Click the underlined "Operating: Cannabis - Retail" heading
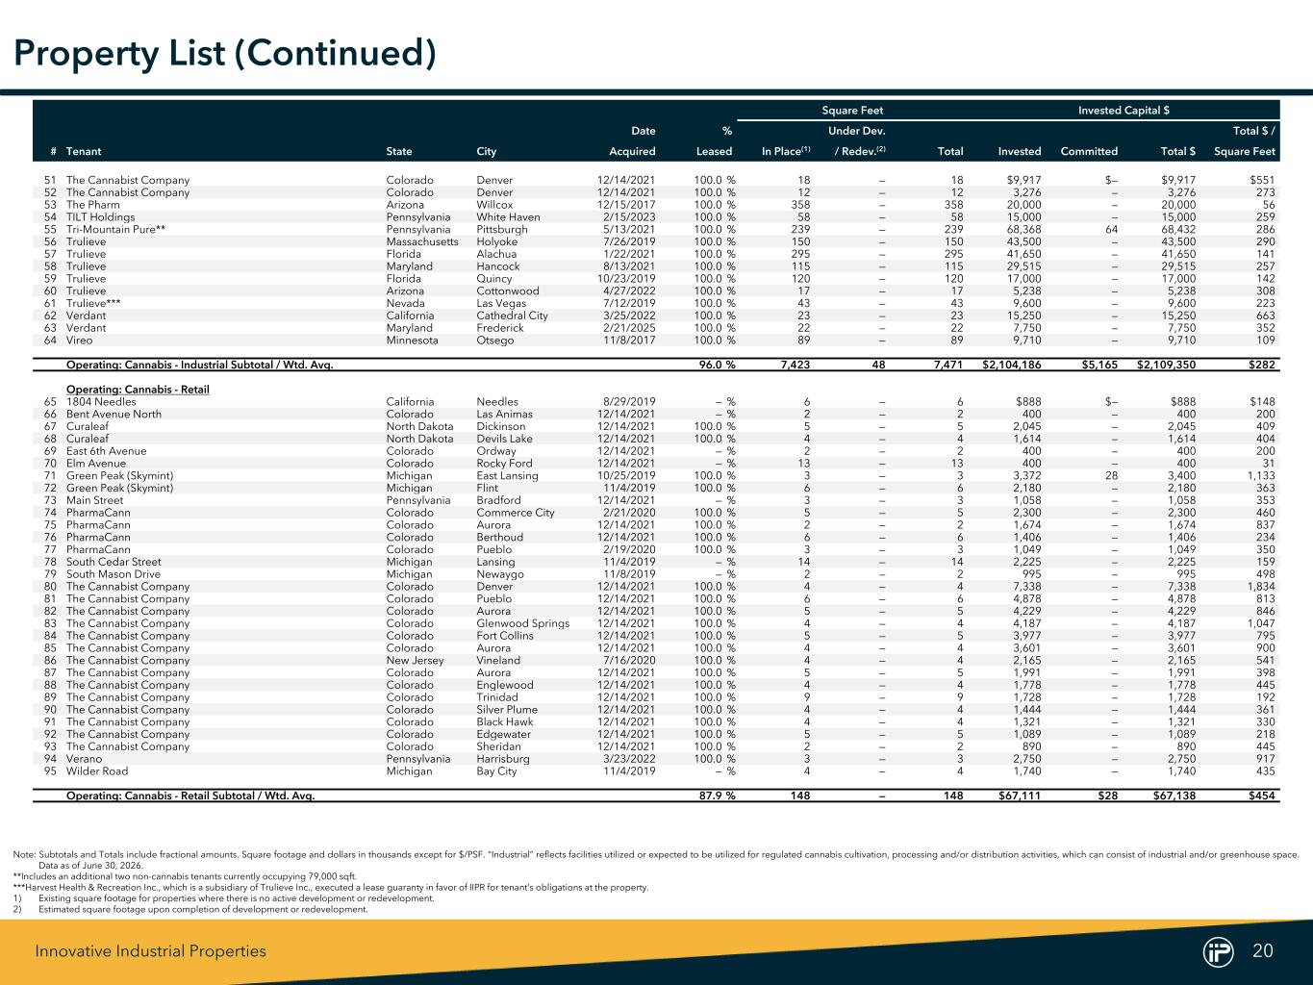 pos(138,390)
